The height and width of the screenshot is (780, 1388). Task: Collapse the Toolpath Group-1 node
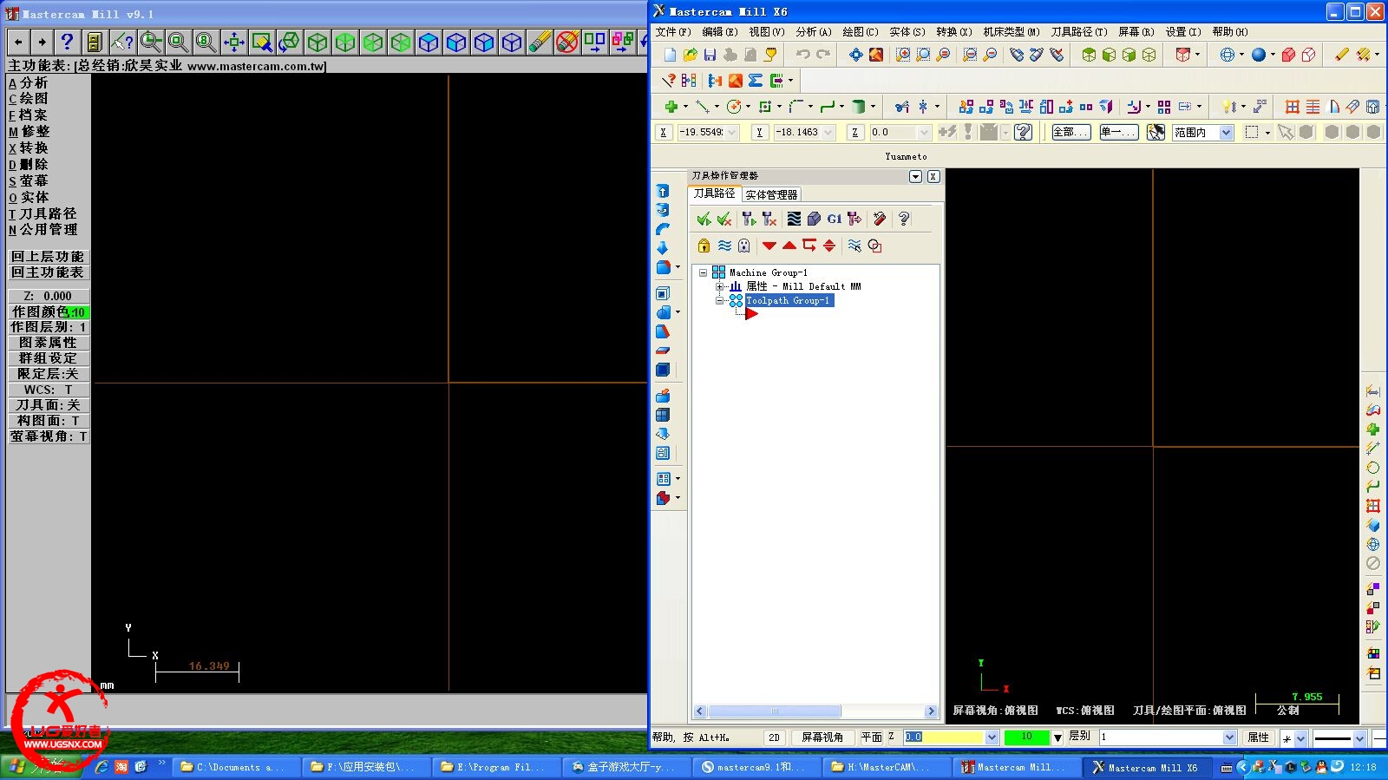(x=719, y=300)
